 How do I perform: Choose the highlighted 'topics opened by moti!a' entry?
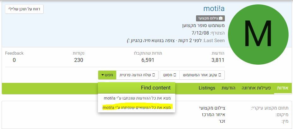point(137,107)
